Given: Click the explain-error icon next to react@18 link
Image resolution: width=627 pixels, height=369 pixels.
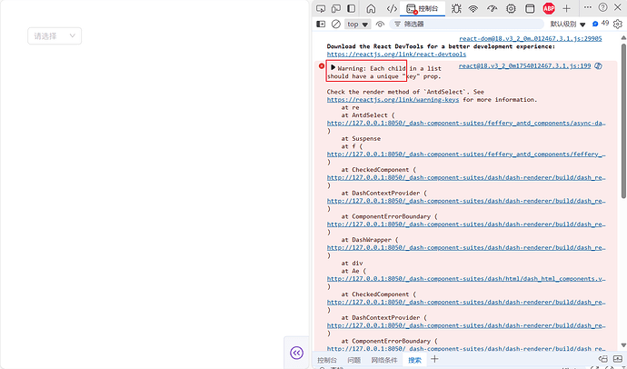Looking at the screenshot, I should tap(598, 66).
